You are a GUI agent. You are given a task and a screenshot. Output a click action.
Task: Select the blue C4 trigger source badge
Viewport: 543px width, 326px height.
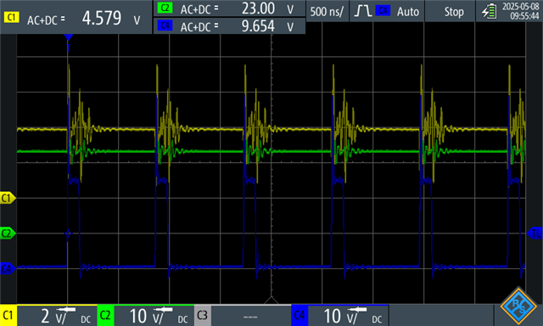[383, 11]
